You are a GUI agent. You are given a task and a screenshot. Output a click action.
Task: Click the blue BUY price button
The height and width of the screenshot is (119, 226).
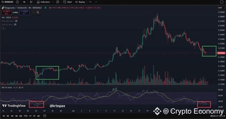(x=24, y=12)
